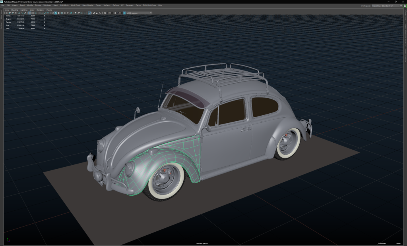The height and width of the screenshot is (246, 407).
Task: Click the exposure control button
Action: tap(105, 13)
